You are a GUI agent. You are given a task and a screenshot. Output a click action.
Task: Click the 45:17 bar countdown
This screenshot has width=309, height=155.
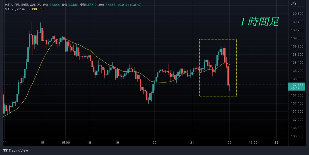point(295,88)
